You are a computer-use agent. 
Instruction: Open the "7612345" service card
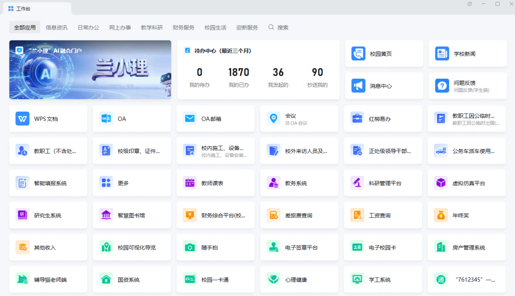[467, 279]
